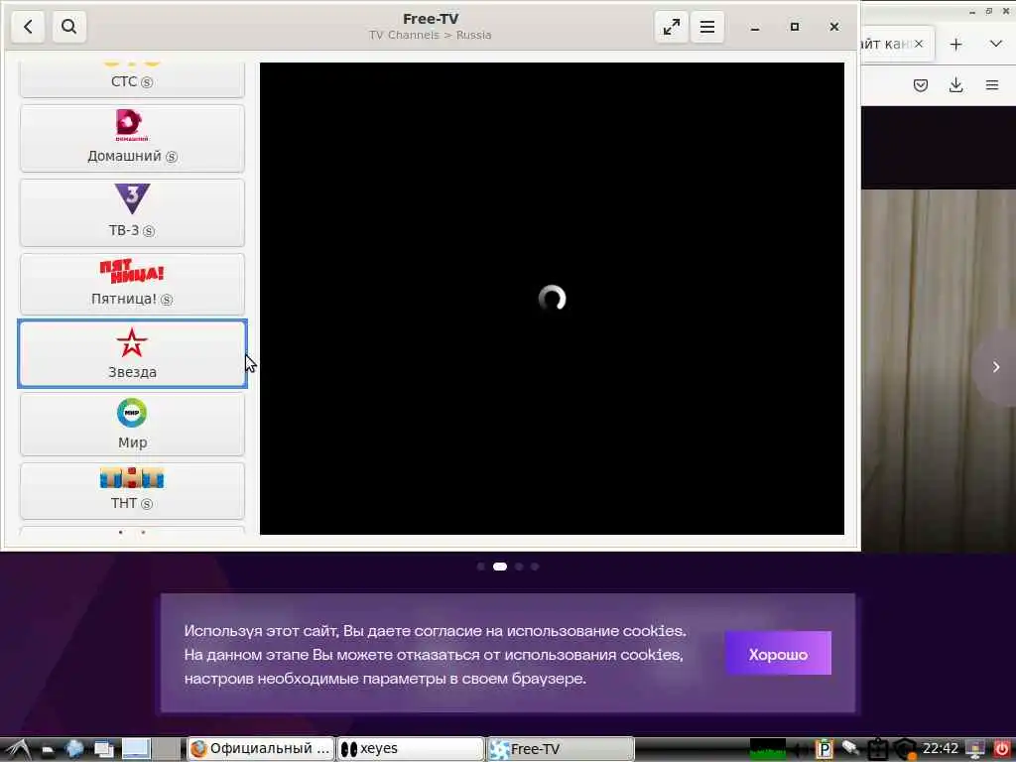
Task: Select the Звезда channel
Action: pyautogui.click(x=132, y=354)
